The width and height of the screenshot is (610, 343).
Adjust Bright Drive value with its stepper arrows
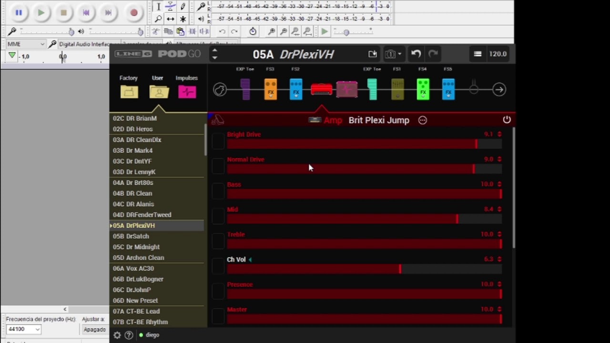click(499, 134)
